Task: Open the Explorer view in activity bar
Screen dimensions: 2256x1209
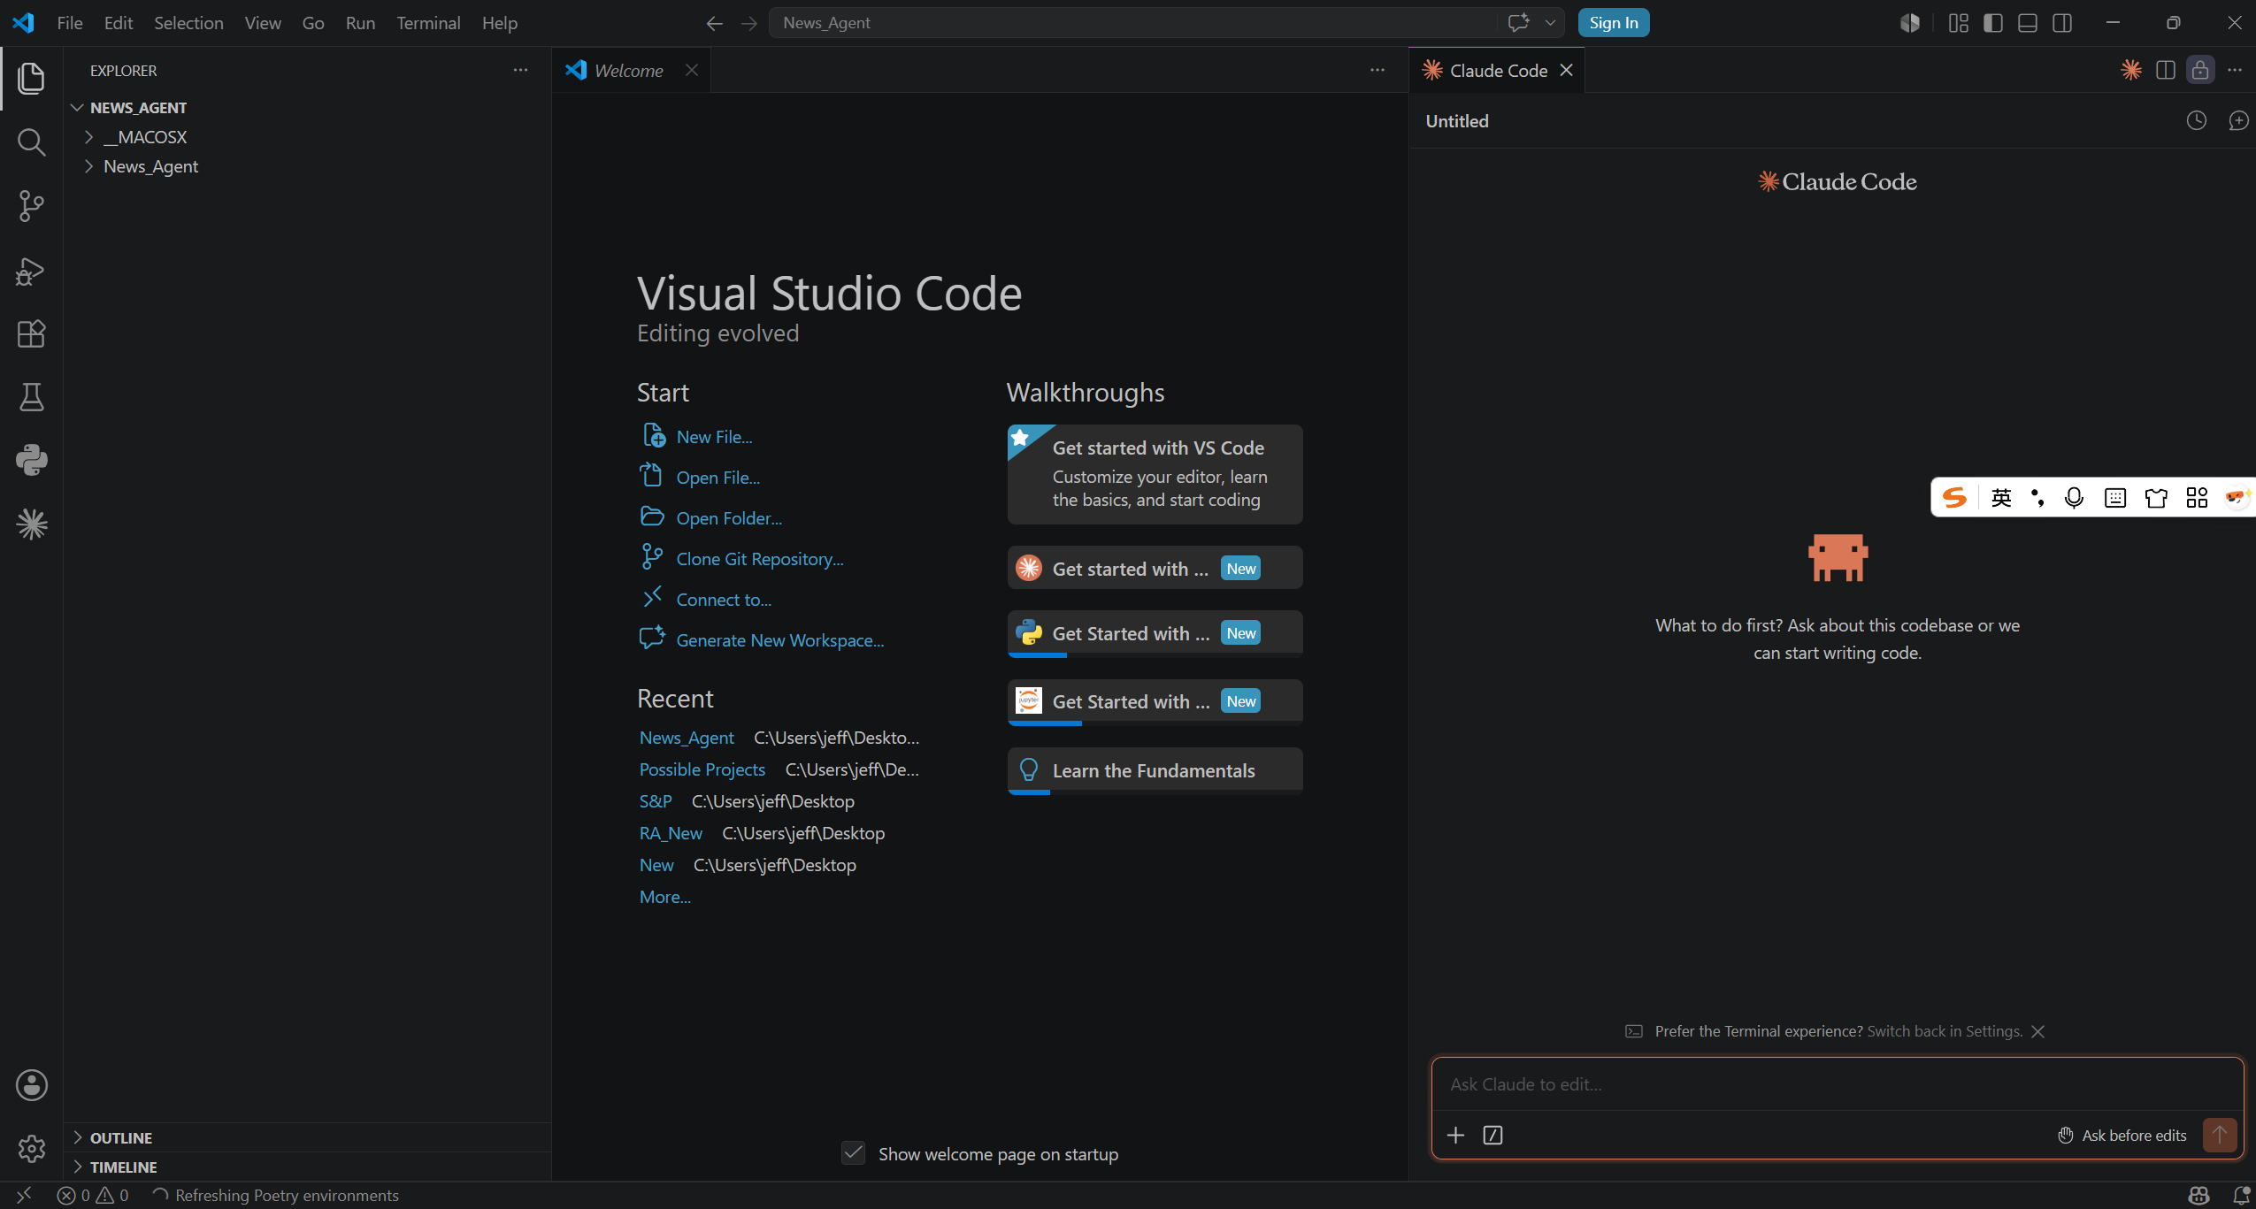Action: tap(31, 78)
